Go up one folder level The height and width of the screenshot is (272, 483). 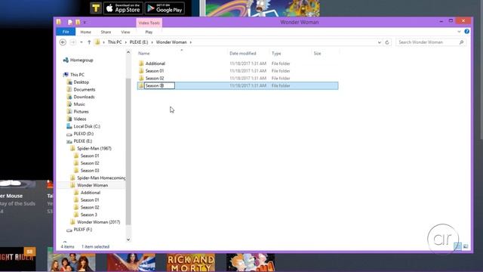(x=89, y=42)
